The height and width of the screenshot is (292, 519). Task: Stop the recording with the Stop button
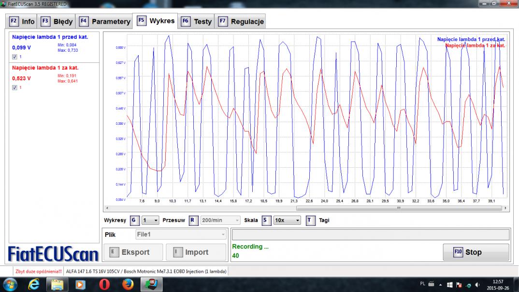[x=476, y=252]
